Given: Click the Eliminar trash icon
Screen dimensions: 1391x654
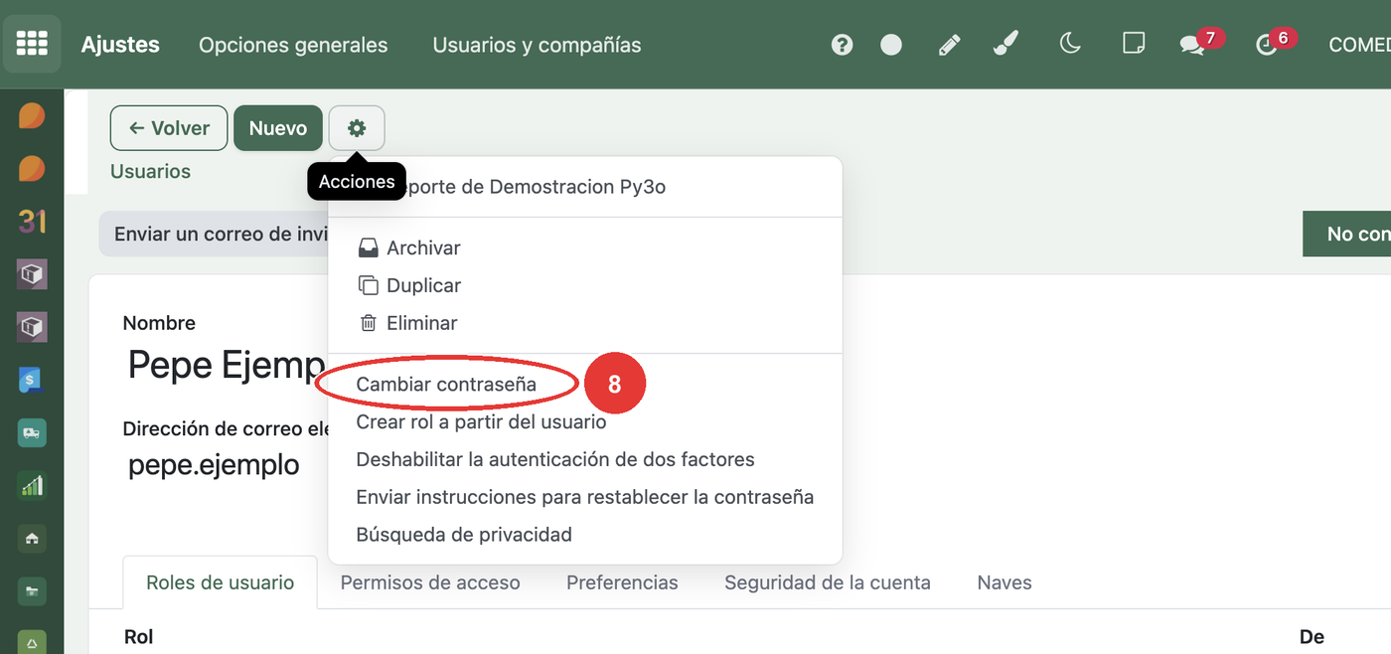Looking at the screenshot, I should (x=368, y=323).
